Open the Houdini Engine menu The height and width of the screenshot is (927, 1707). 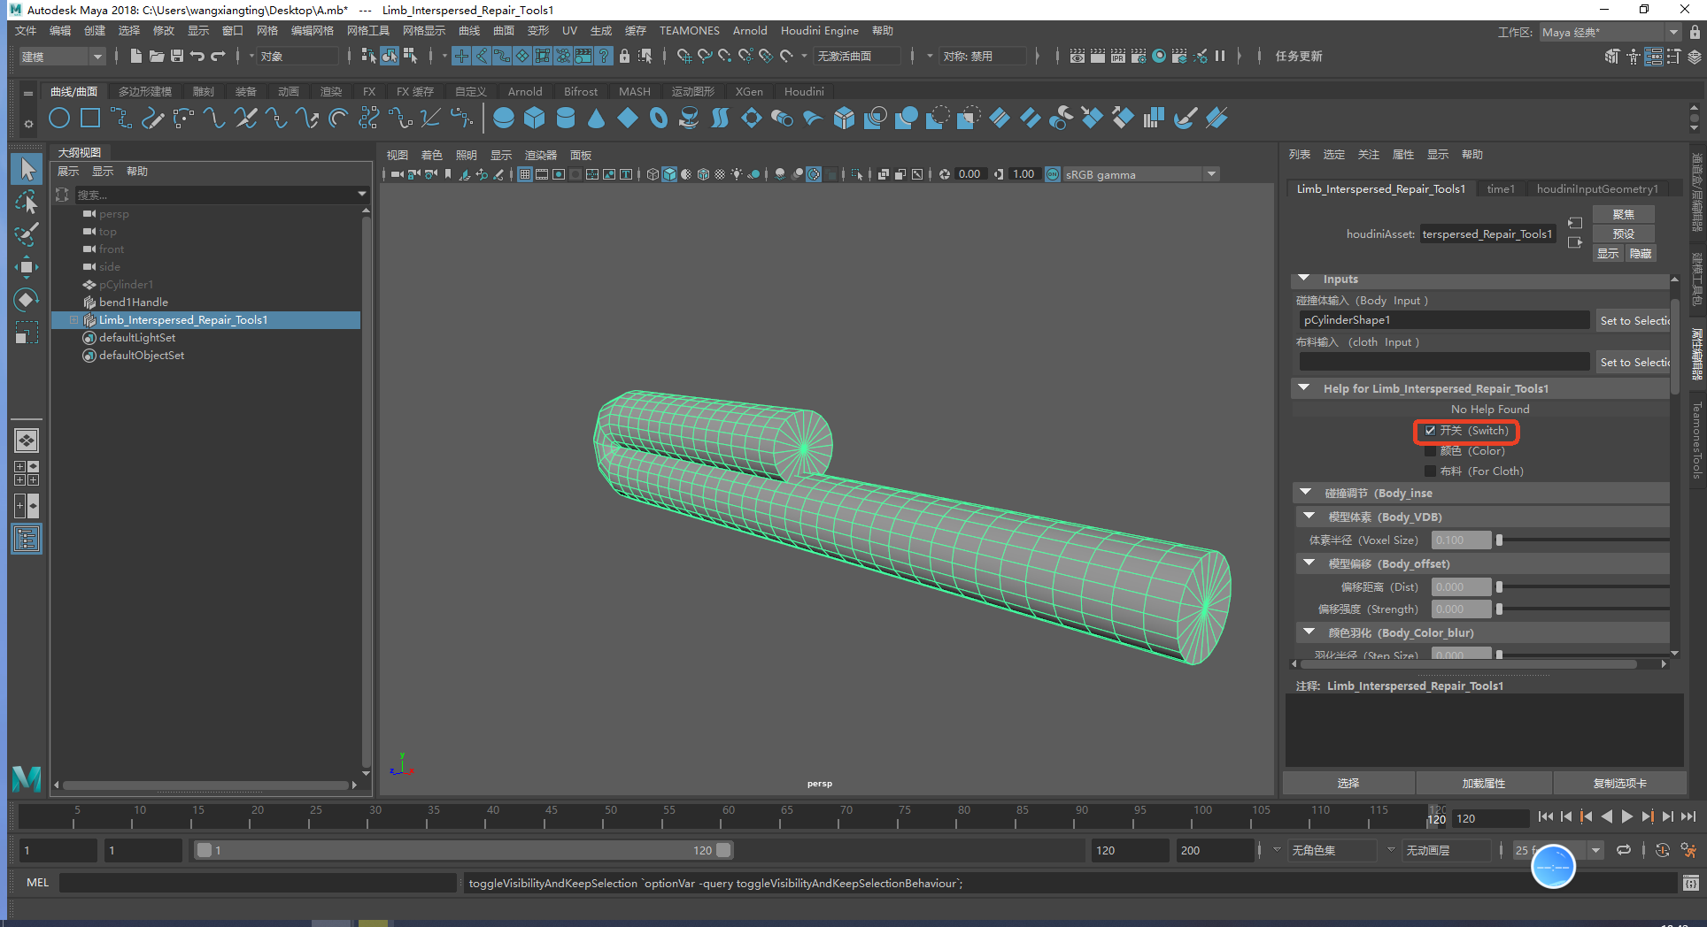(x=819, y=31)
